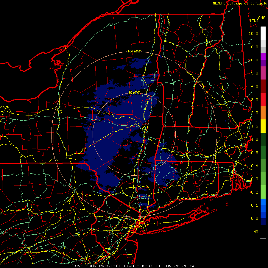Screen dimensions: 268x268
Task: Click the 0.0 legend value
Action: pos(255,219)
